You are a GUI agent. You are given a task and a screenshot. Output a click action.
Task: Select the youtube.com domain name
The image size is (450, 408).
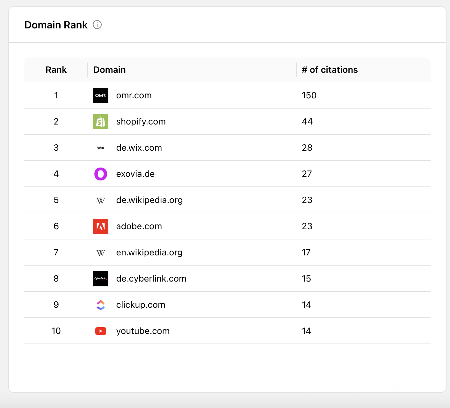[143, 331]
